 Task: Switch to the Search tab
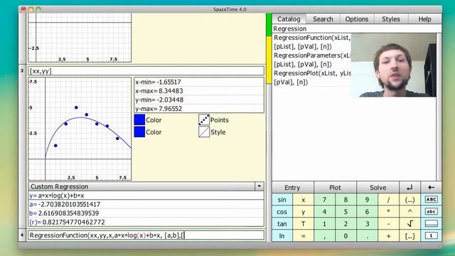(323, 19)
